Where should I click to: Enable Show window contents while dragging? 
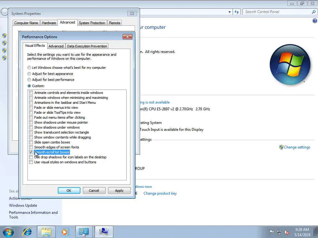pyautogui.click(x=31, y=137)
